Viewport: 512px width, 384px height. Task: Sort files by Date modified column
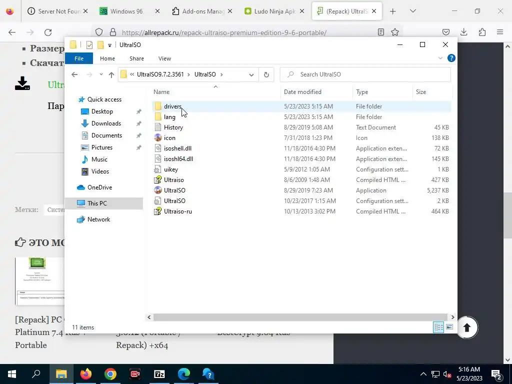[x=316, y=92]
